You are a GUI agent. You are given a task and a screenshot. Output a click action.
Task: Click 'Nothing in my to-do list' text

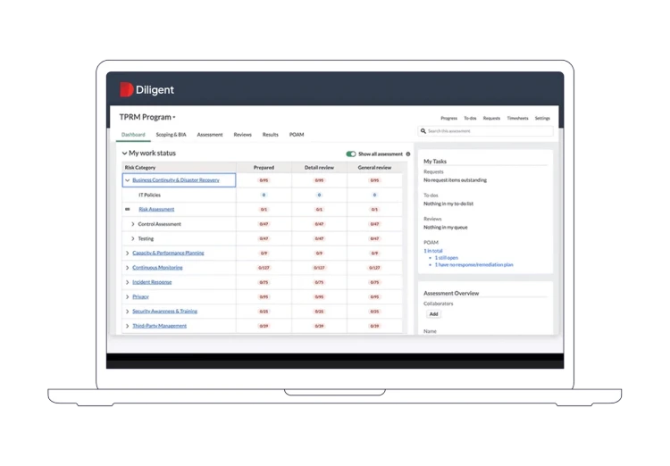(x=448, y=204)
